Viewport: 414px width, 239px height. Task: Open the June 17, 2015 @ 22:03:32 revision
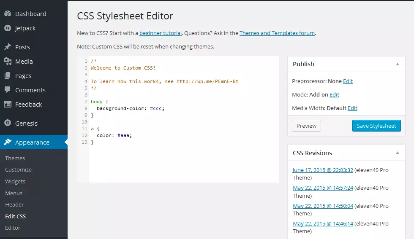click(x=323, y=170)
